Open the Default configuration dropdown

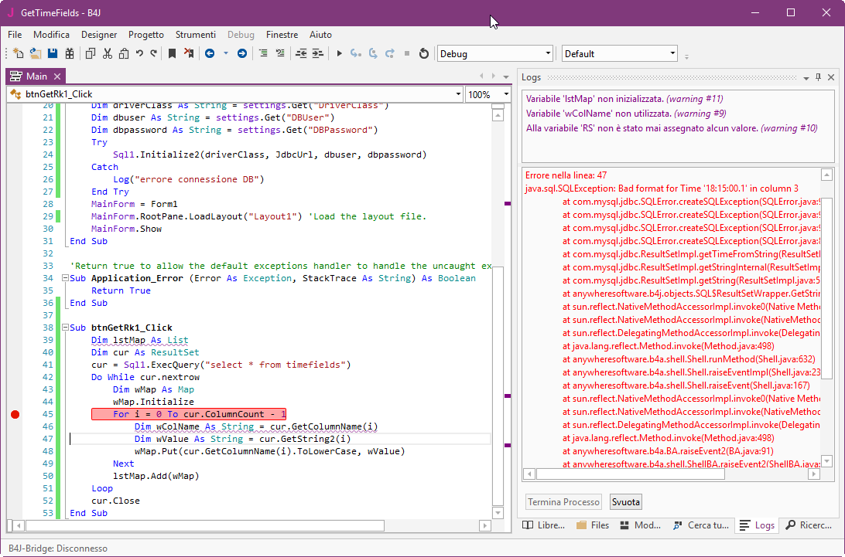[x=672, y=54]
